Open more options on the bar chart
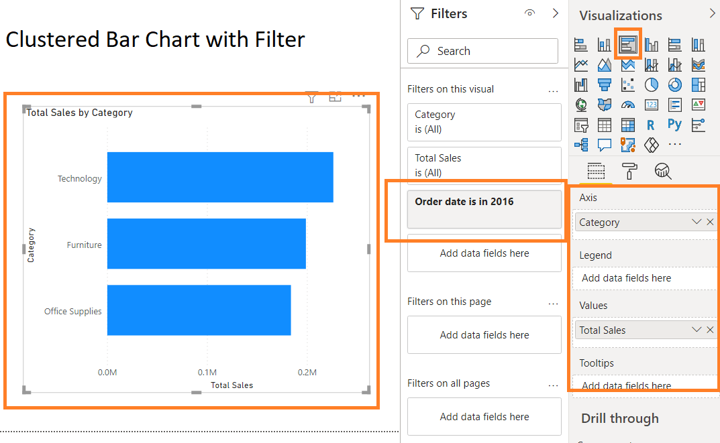 click(358, 96)
